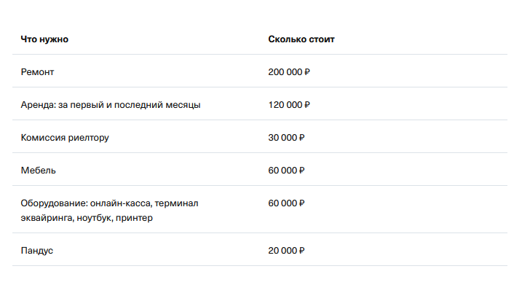The width and height of the screenshot is (522, 293).
Task: Select the 'Пандус' row label
Action: pos(37,251)
